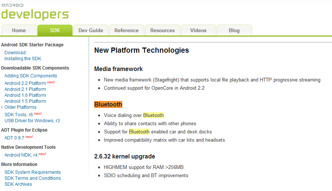Open the Home tab
The image size is (332, 191).
(x=19, y=30)
